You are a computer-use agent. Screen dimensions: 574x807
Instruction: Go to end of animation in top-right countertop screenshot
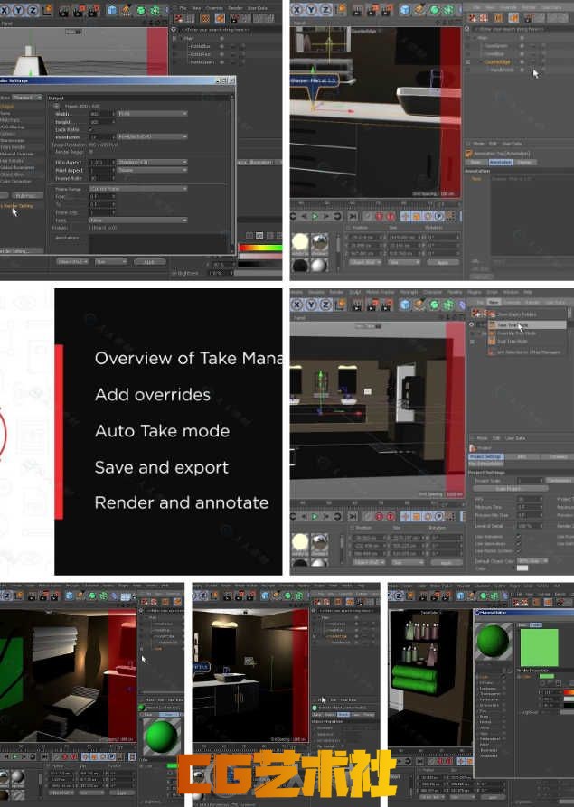353,217
